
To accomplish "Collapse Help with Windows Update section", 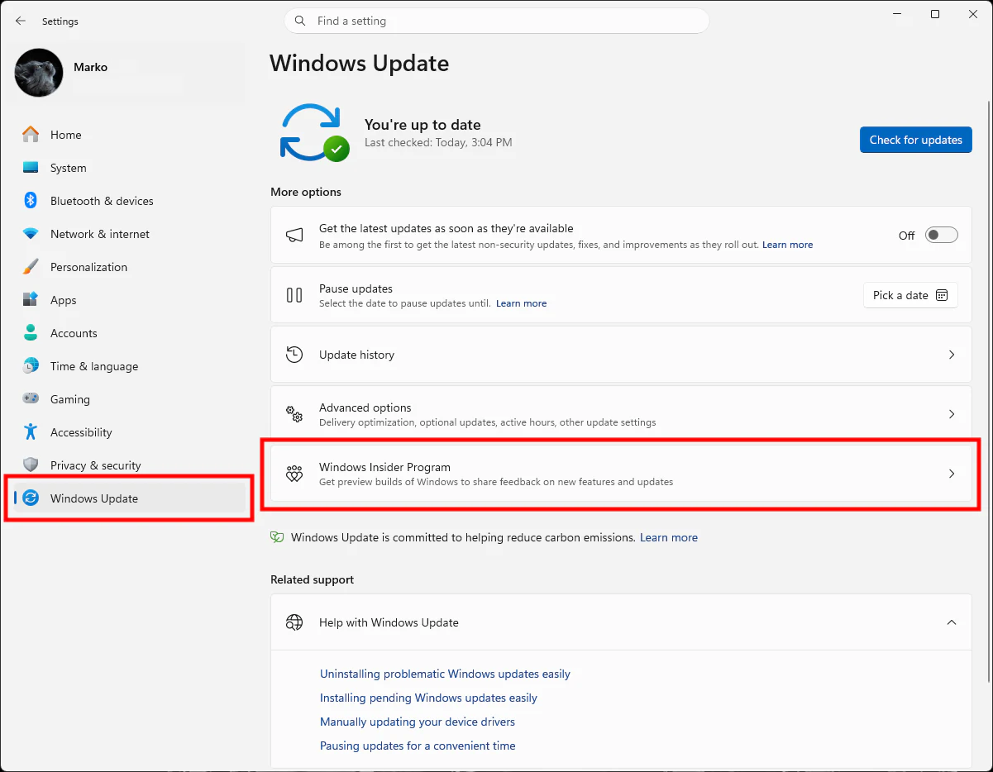I will coord(952,622).
